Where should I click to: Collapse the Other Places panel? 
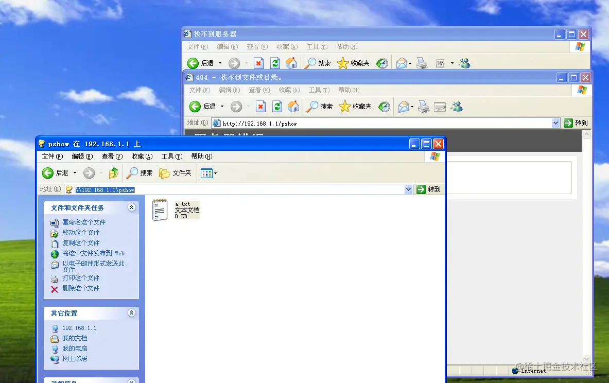(x=132, y=312)
